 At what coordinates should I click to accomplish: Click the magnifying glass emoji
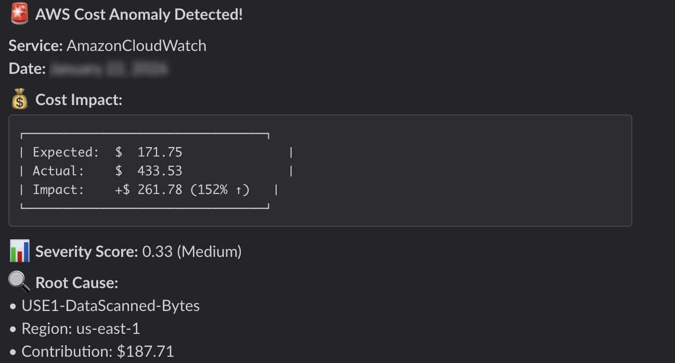19,282
